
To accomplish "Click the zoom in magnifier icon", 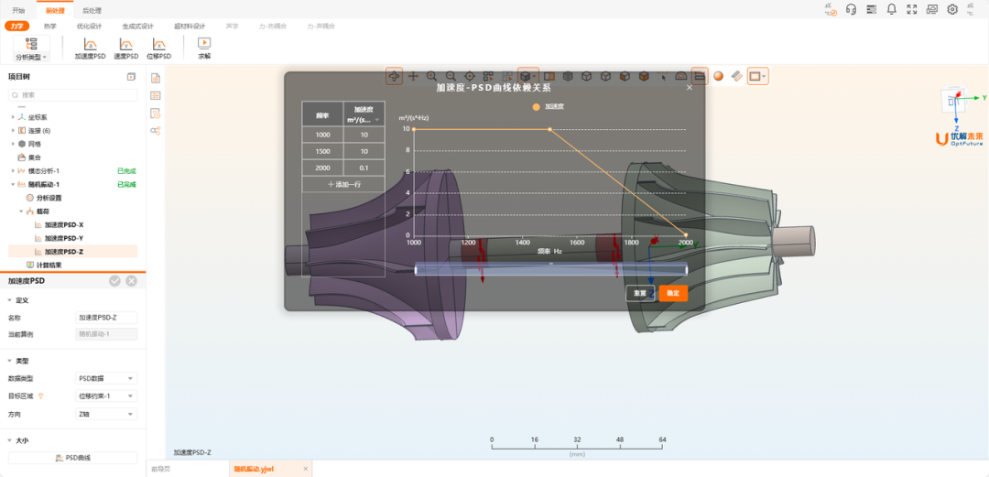I will 432,76.
